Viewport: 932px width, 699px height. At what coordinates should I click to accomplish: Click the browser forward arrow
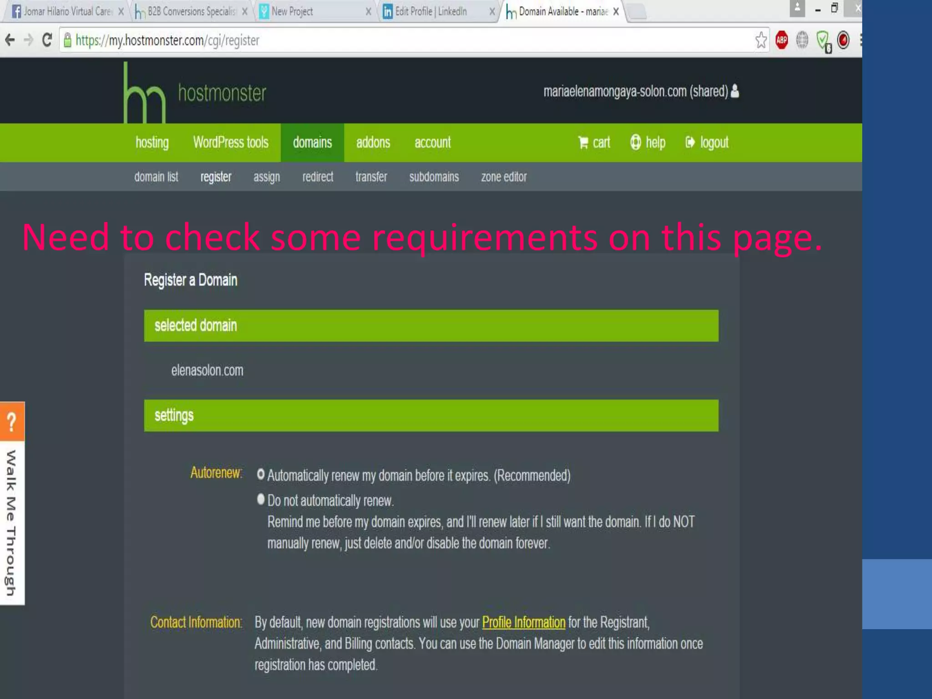point(28,40)
